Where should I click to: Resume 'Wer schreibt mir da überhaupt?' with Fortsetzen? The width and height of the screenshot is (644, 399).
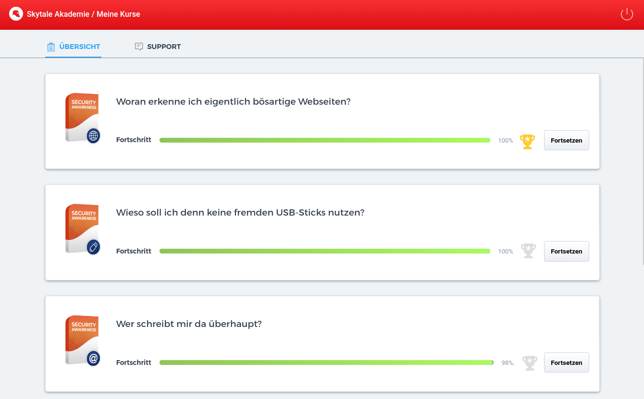point(566,363)
